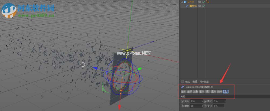The width and height of the screenshot is (270, 111).
Task: Toggle the green check on the 立方体 row
Action: (204, 2)
